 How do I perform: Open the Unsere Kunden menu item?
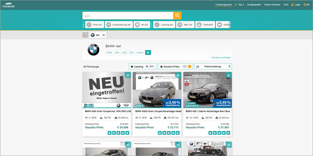(272, 5)
